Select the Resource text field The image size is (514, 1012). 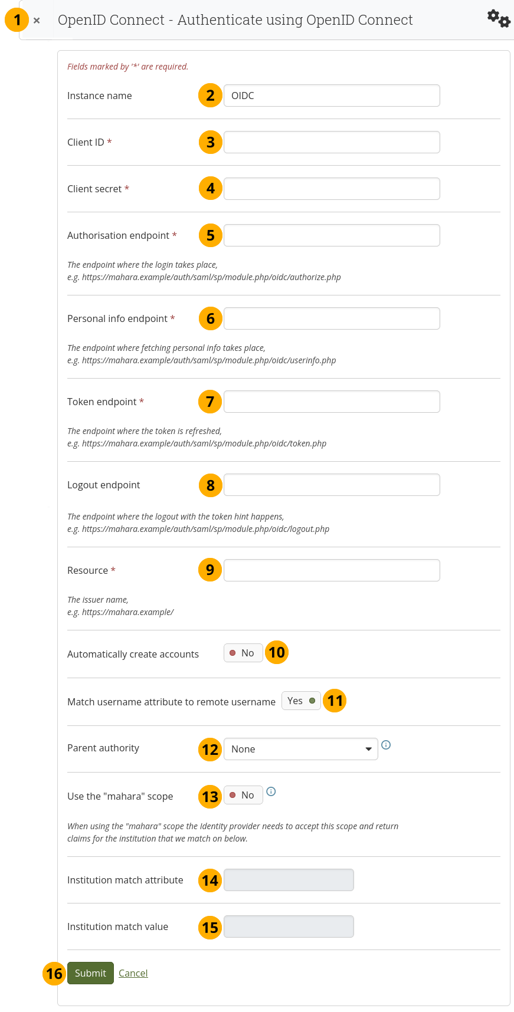(x=332, y=570)
